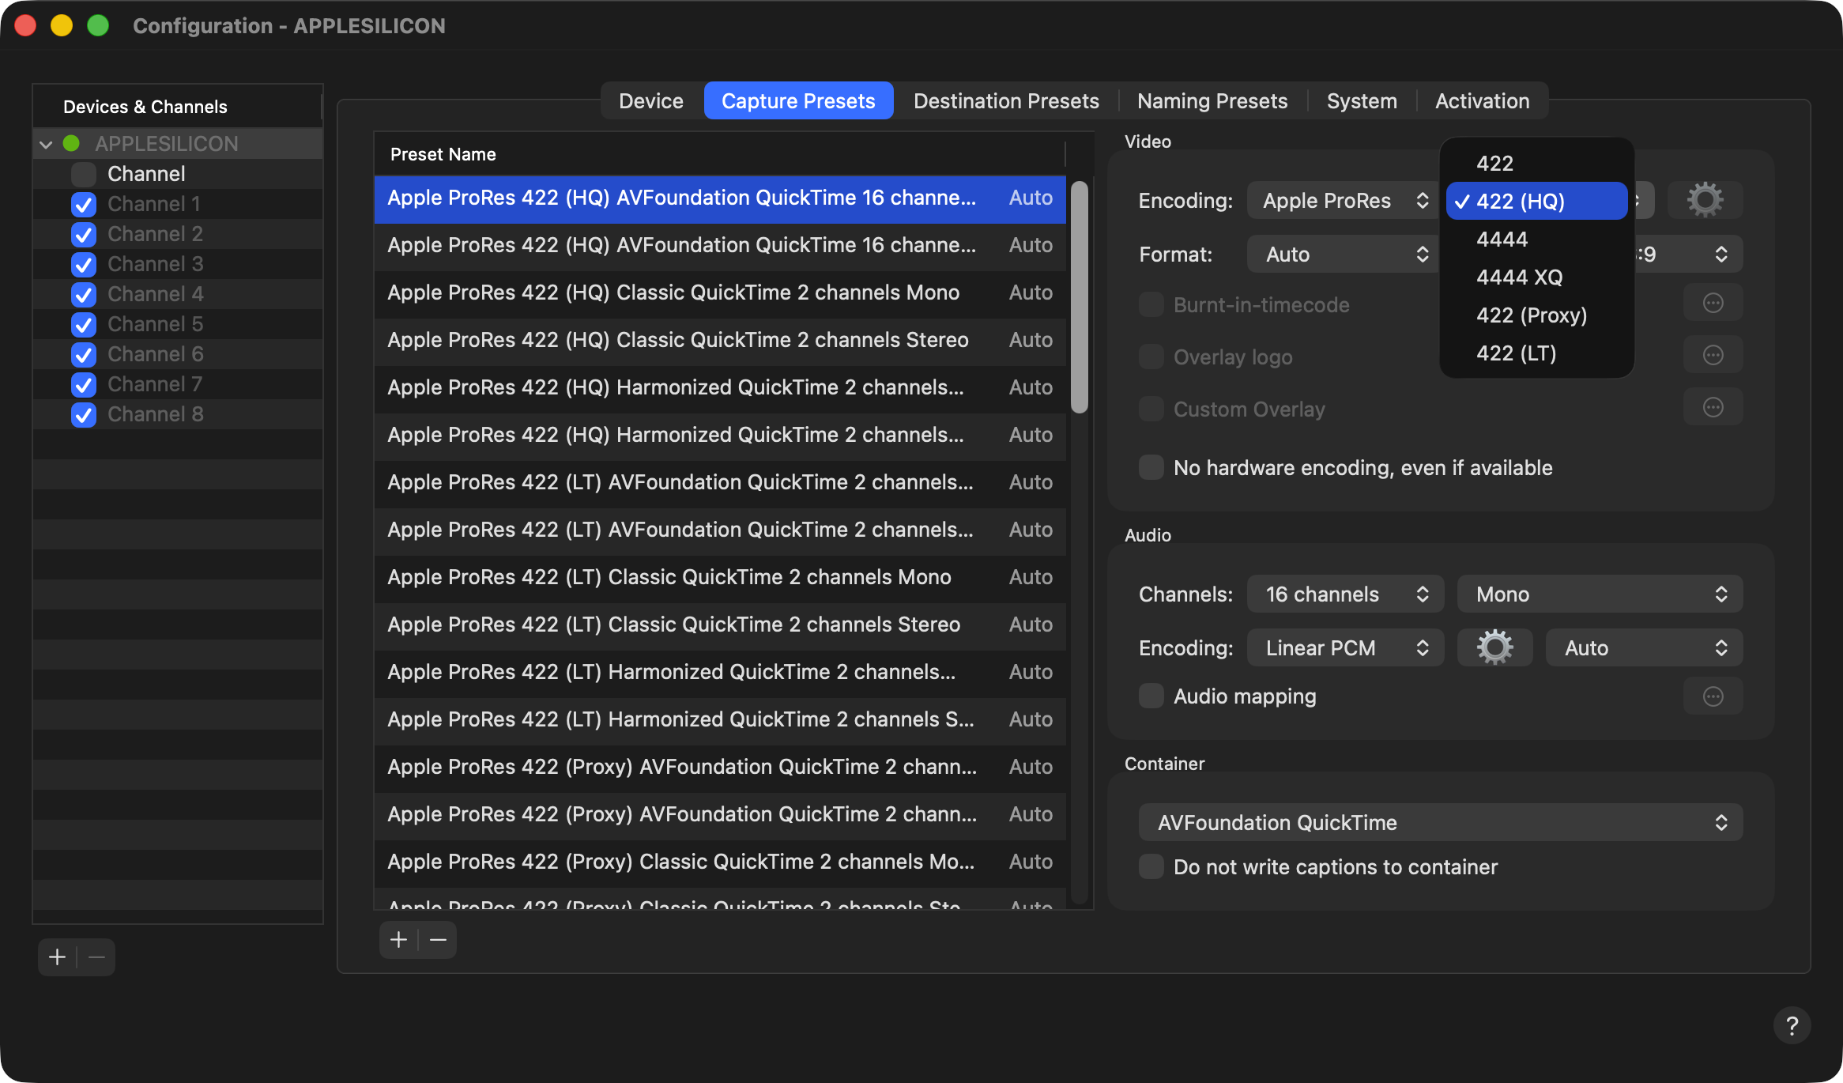Viewport: 1843px width, 1083px height.
Task: Open the AVFoundation QuickTime container dropdown
Action: tap(1441, 822)
